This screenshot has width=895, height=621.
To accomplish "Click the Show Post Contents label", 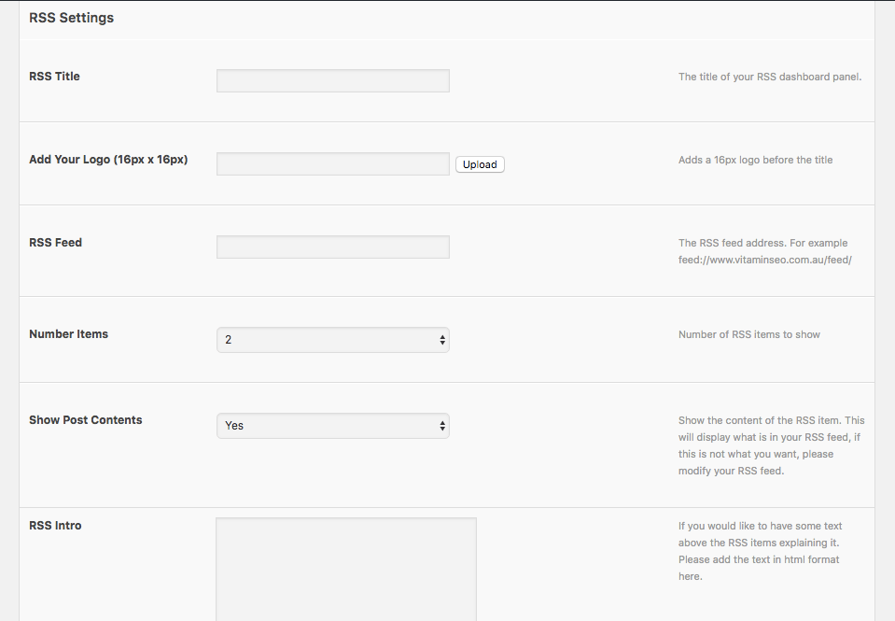I will [x=85, y=420].
